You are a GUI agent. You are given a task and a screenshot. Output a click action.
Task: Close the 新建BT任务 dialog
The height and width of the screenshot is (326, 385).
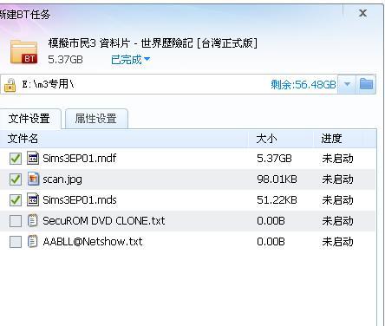(x=362, y=13)
